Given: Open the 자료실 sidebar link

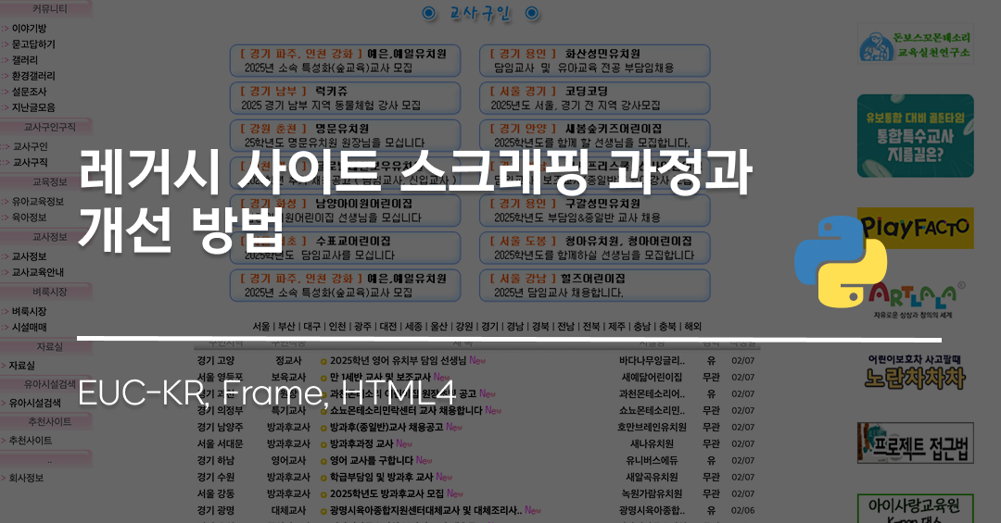Looking at the screenshot, I should (21, 366).
